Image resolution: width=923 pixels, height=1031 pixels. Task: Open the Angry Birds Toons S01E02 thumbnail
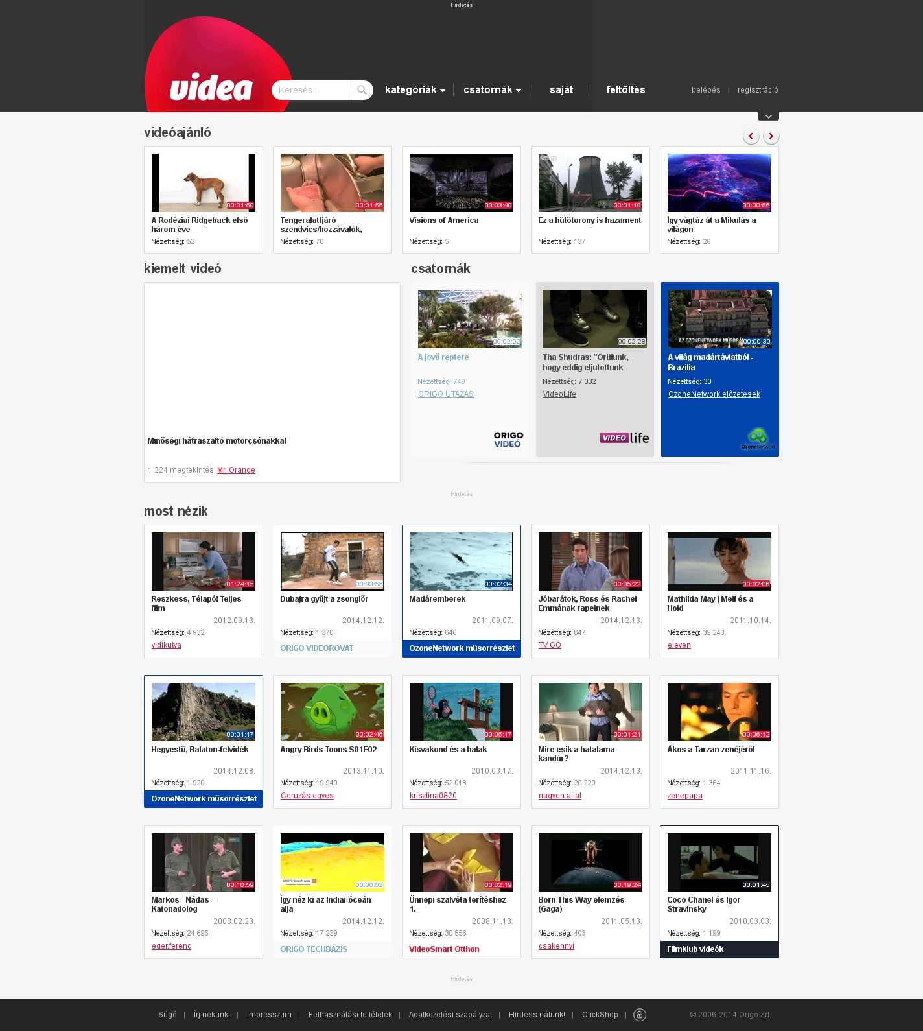(332, 711)
